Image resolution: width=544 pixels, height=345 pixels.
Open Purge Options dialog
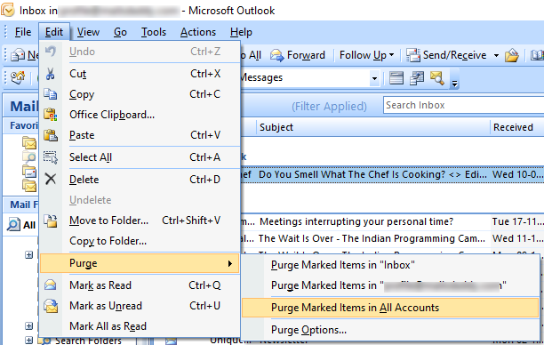click(390, 330)
